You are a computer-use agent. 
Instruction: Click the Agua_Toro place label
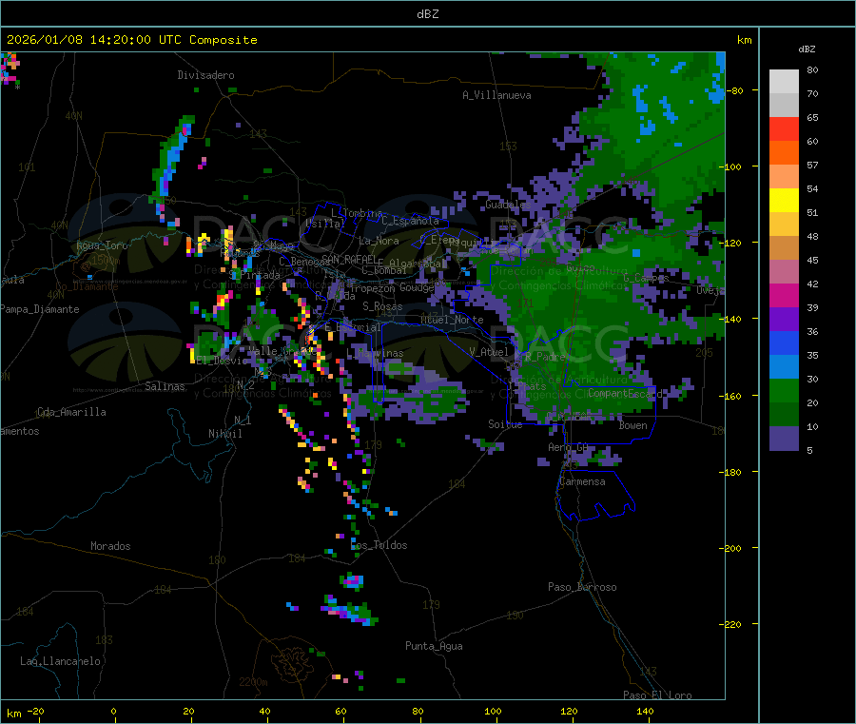102,245
